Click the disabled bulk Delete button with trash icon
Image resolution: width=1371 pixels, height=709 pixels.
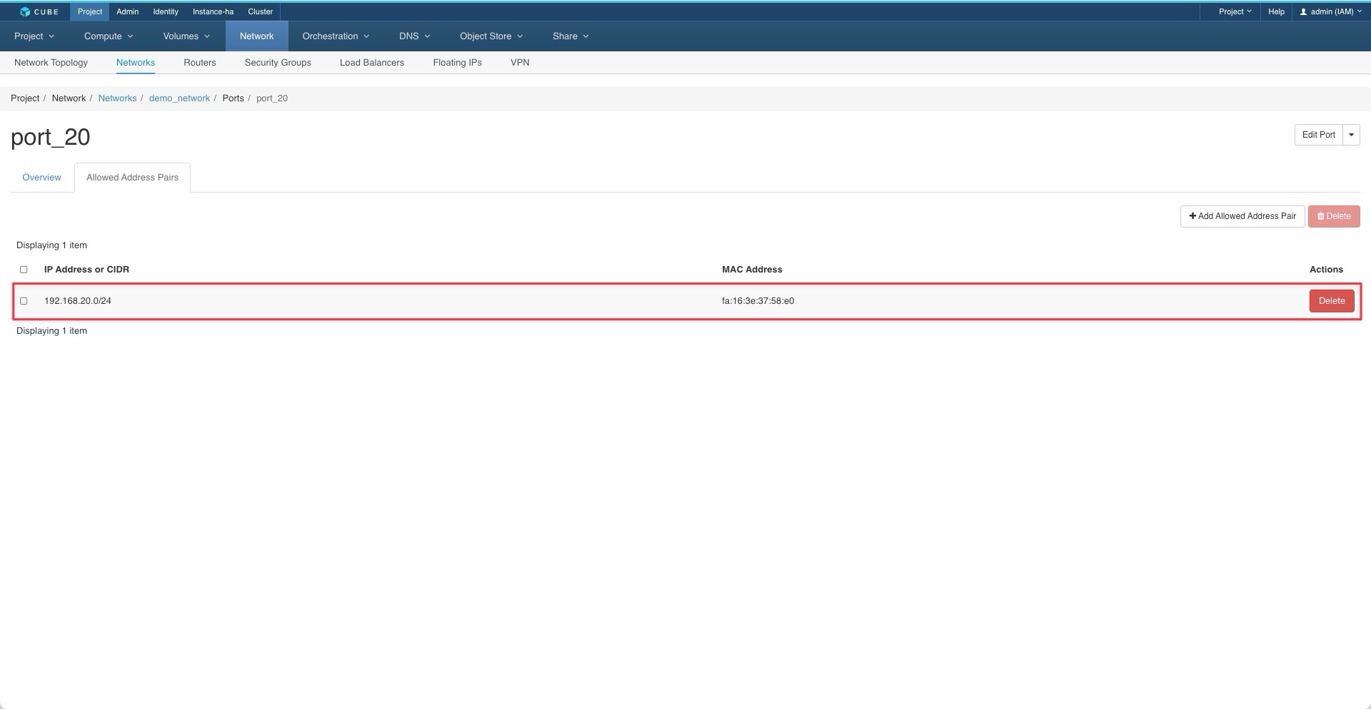click(1334, 216)
